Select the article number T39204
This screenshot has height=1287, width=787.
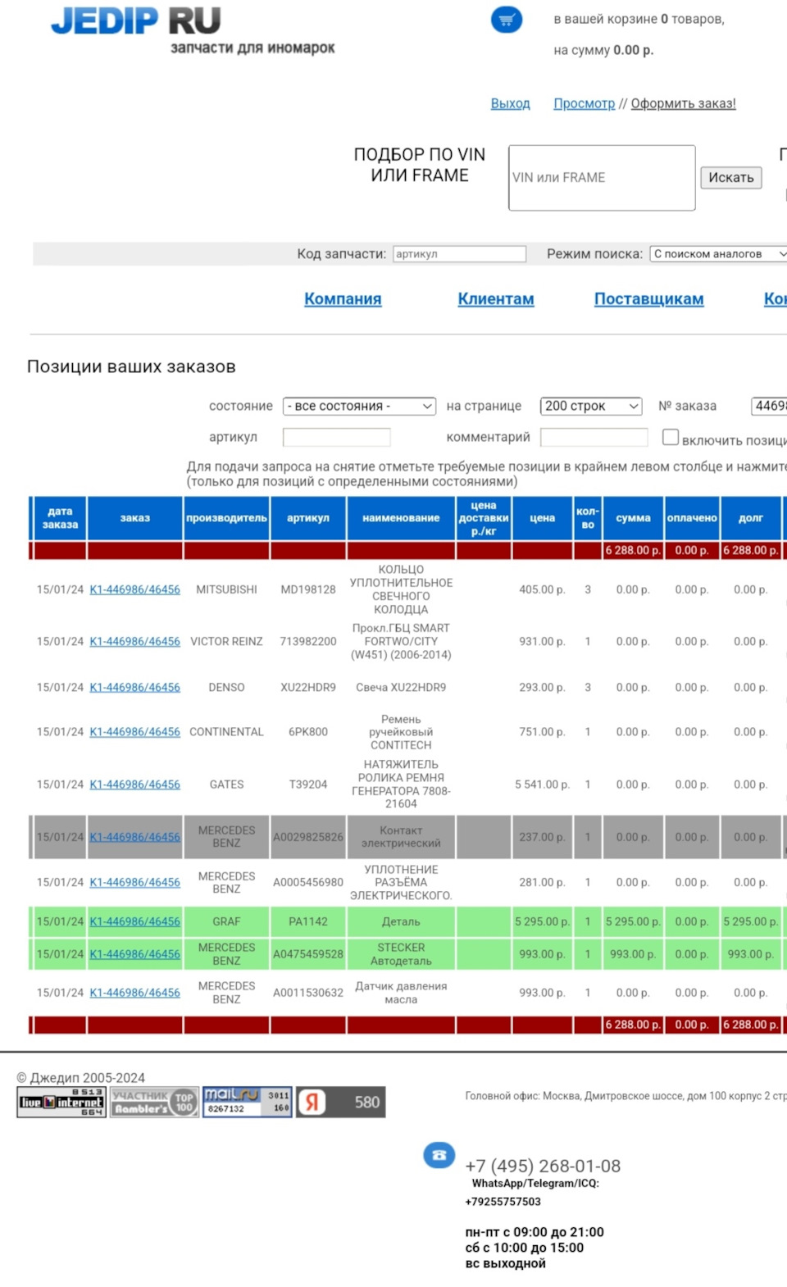(308, 784)
